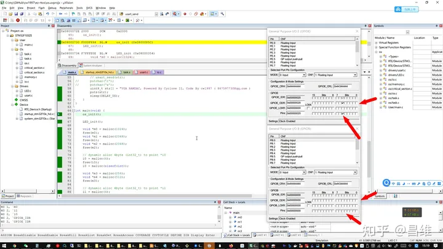Switch to the usart.c editor tab

tap(142, 73)
